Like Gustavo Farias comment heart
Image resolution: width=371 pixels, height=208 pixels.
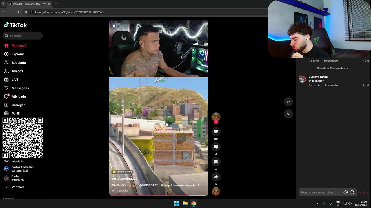pyautogui.click(x=365, y=85)
